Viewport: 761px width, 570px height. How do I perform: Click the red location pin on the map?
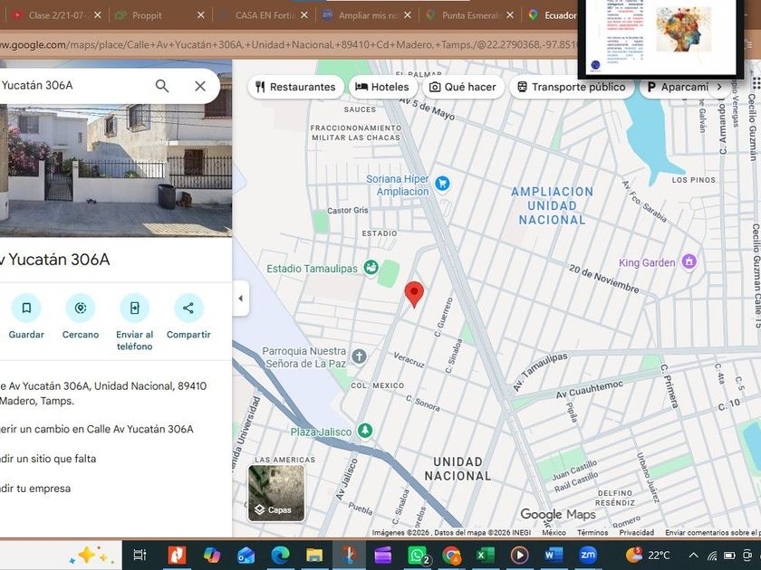pos(414,294)
